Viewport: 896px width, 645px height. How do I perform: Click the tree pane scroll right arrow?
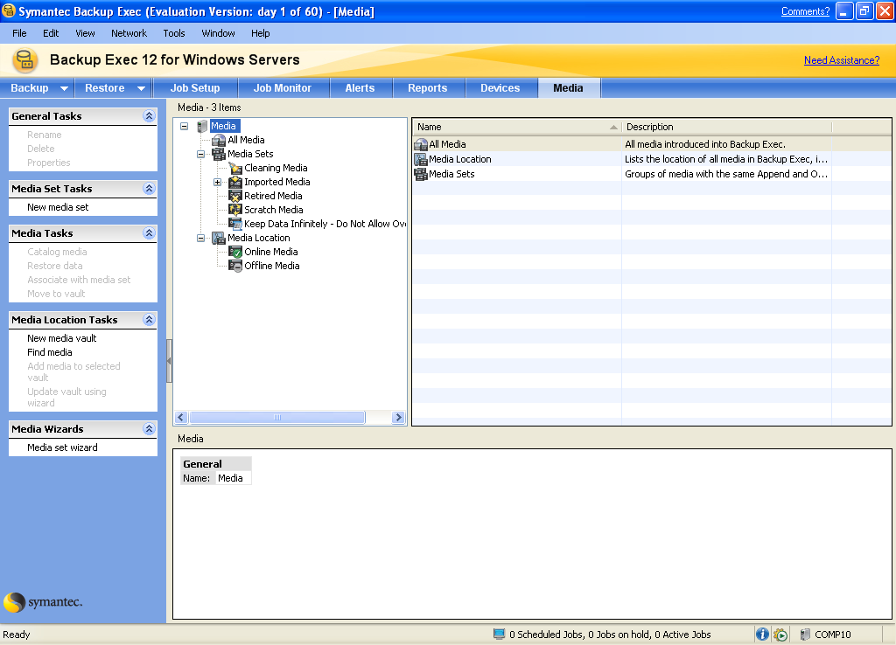click(398, 417)
